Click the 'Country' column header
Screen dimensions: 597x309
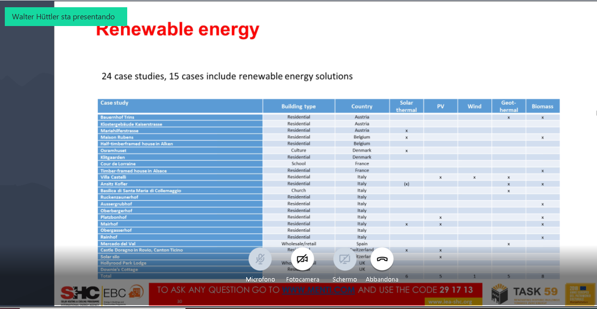[x=362, y=107]
